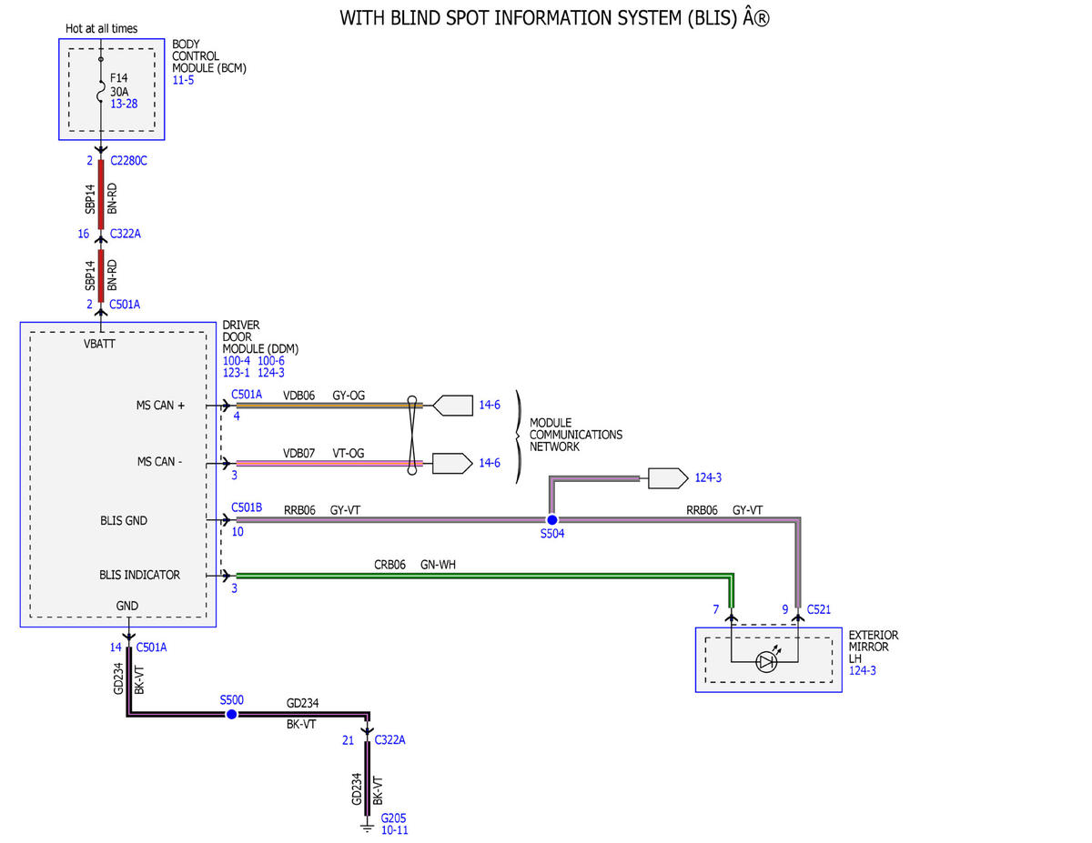
Task: Open the 124-3 link under Exterior Mirror LH
Action: 863,670
